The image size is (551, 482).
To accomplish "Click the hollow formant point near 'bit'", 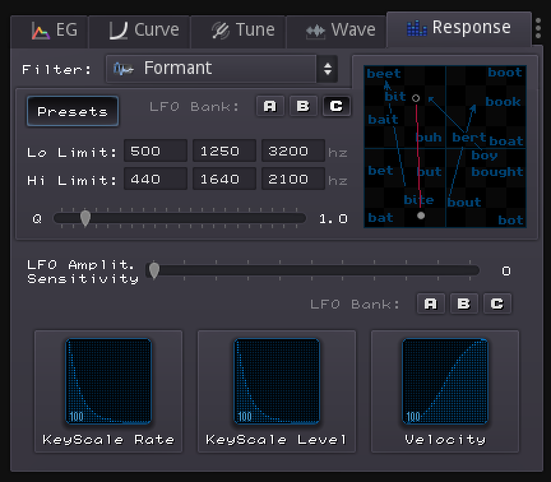I will coord(416,98).
